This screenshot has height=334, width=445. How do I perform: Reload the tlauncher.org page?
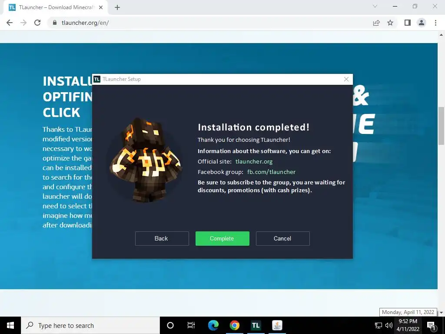pos(37,23)
